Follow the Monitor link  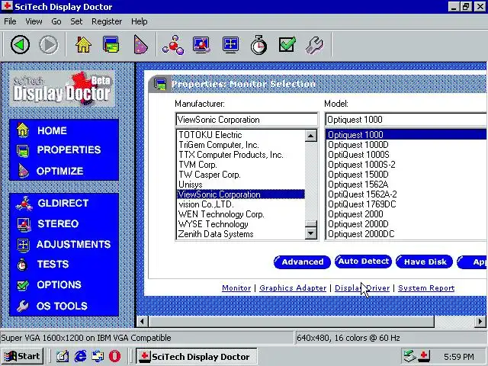tap(236, 288)
